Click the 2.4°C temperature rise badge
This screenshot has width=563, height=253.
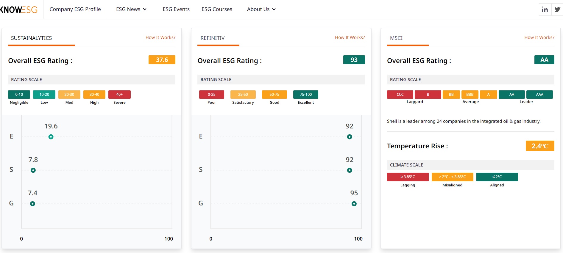pyautogui.click(x=540, y=146)
